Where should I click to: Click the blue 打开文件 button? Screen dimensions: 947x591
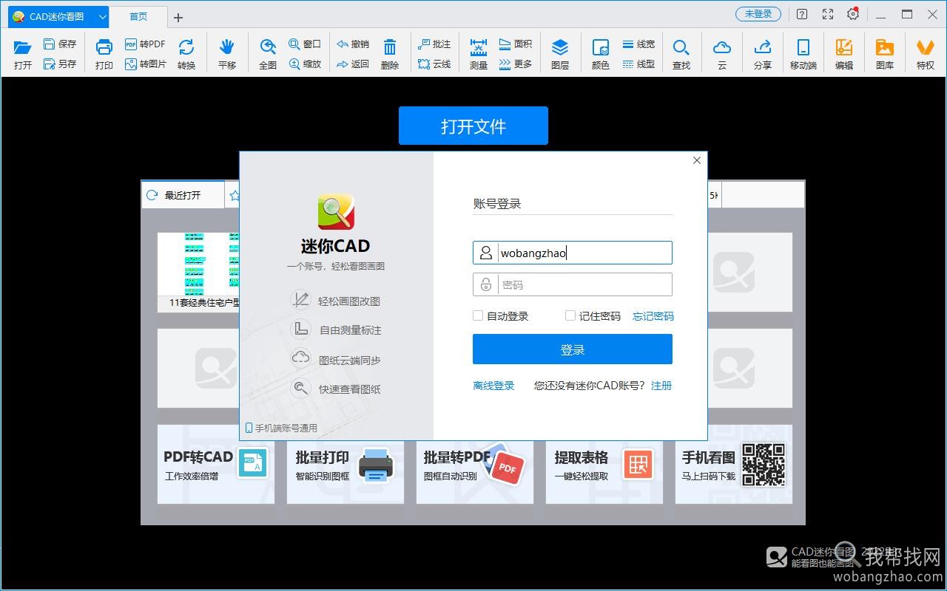pyautogui.click(x=473, y=126)
